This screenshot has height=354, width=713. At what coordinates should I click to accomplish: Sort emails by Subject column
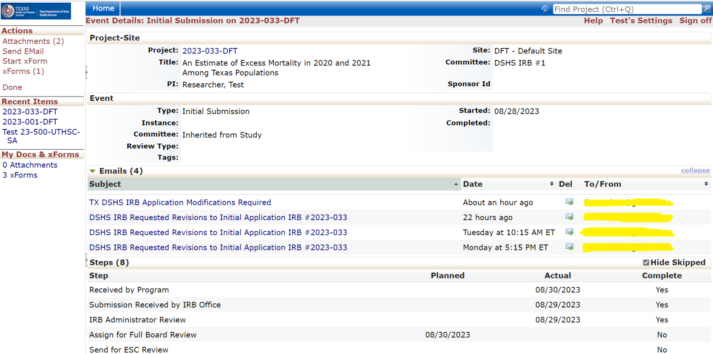click(x=105, y=184)
